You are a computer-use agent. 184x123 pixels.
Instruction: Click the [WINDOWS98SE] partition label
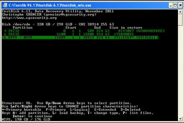[x=150, y=31]
